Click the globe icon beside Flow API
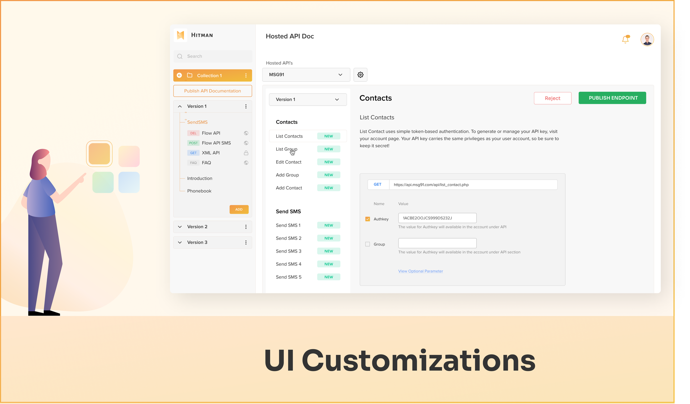Image resolution: width=690 pixels, height=404 pixels. (246, 133)
